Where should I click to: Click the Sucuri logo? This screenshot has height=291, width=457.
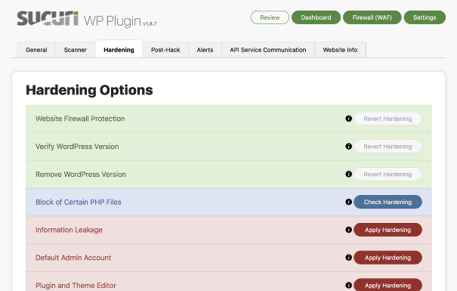(48, 19)
